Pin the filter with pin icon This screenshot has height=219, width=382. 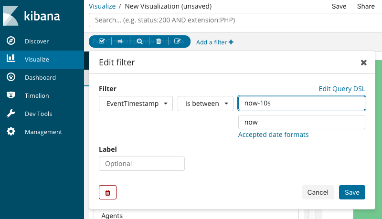(x=120, y=42)
